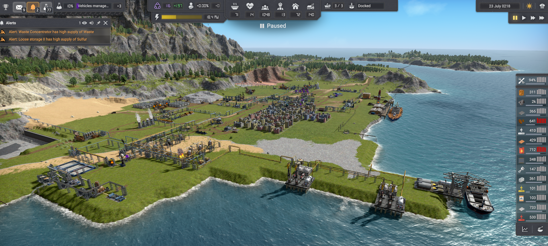548x246 pixels.
Task: Click the wood log resource showing 311
Action: tap(532, 92)
